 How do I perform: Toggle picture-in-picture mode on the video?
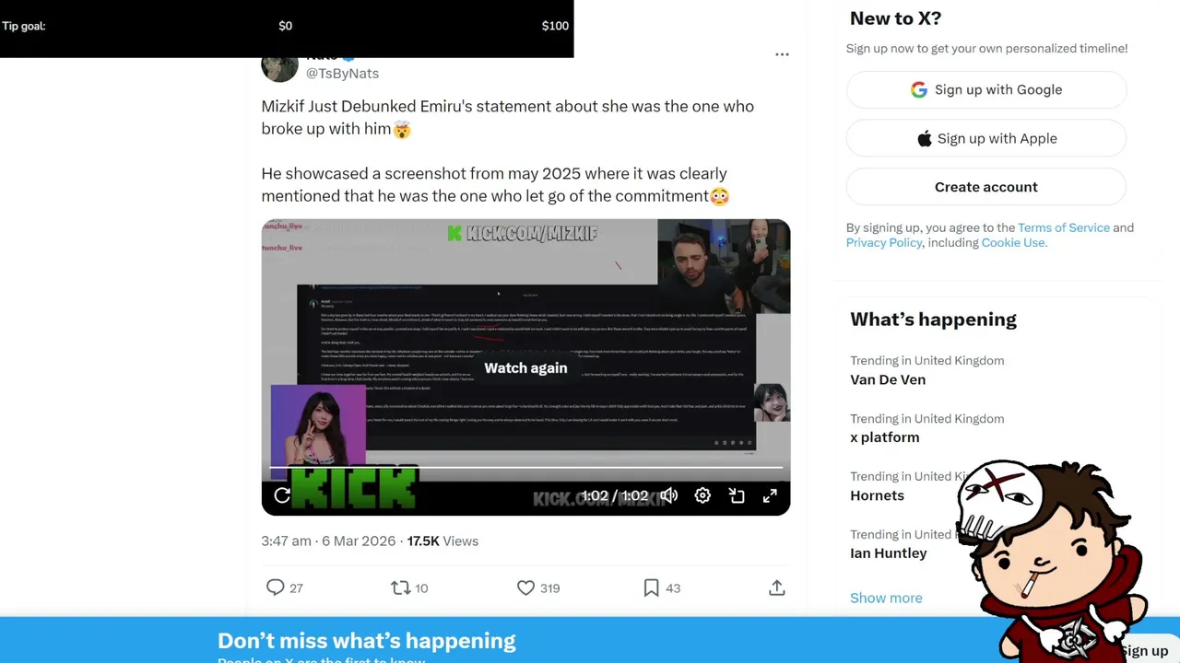pos(737,495)
